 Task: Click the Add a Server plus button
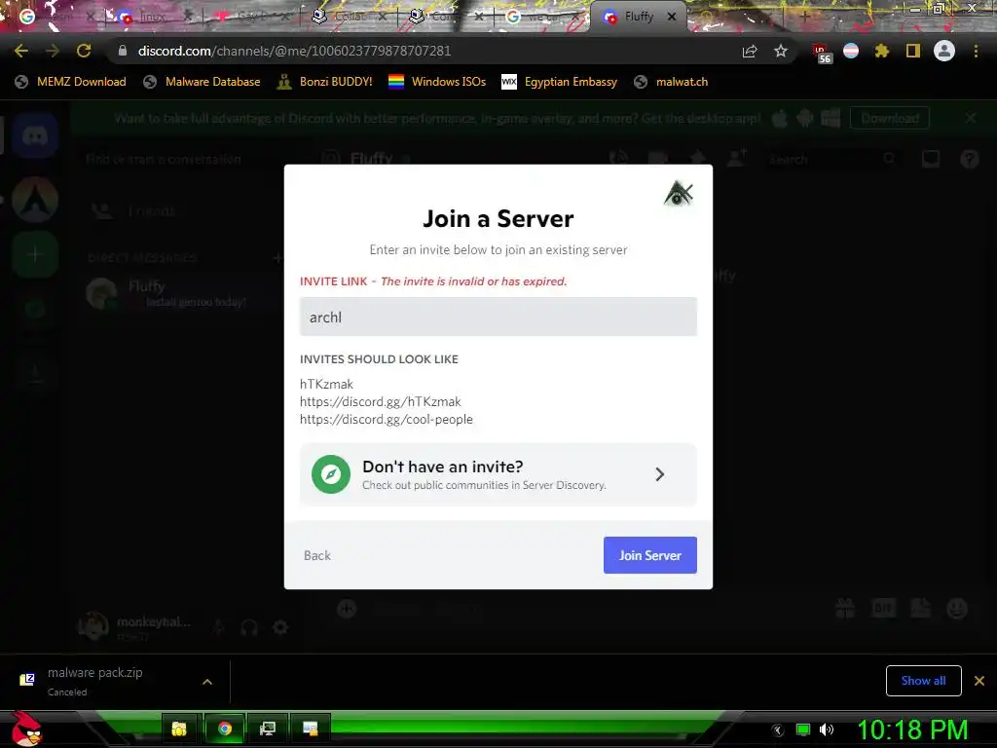point(35,254)
